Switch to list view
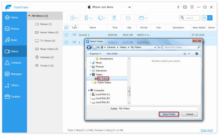This screenshot has height=135, width=219. point(210,18)
